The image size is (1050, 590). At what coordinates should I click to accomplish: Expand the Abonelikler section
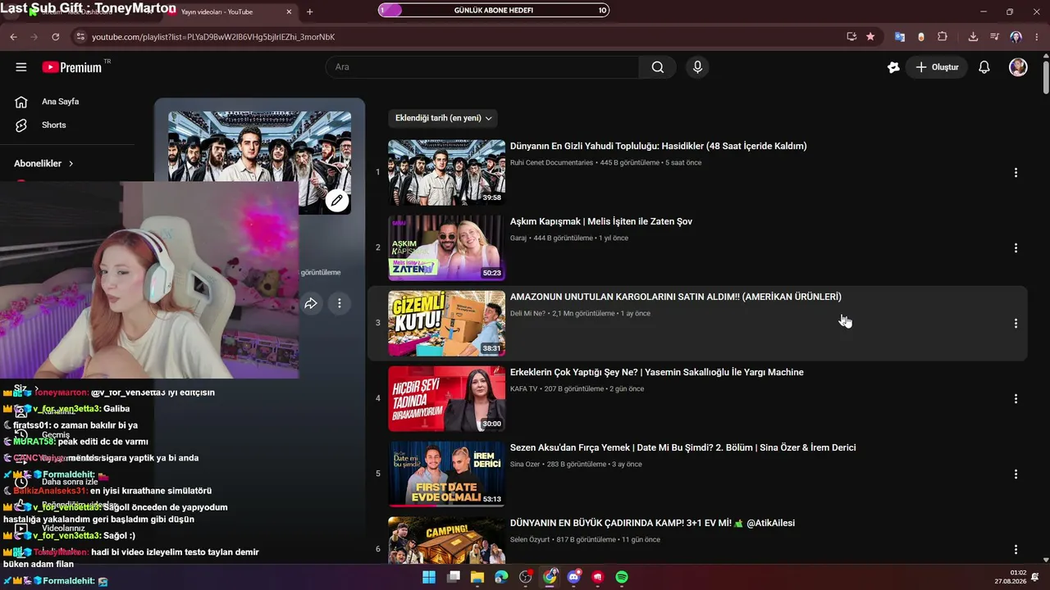44,163
